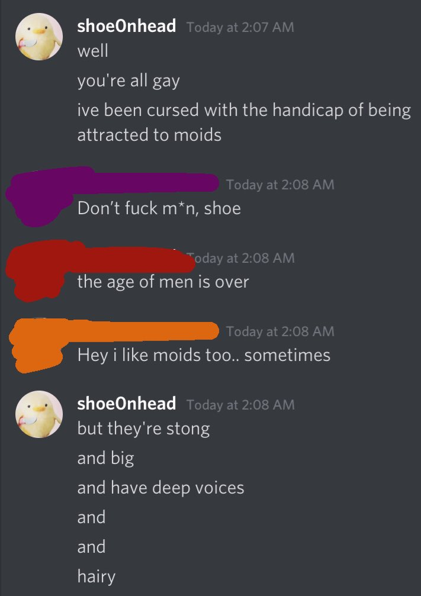Click the 'hairy' message line
Screen dimensions: 421x596
pyautogui.click(x=96, y=576)
